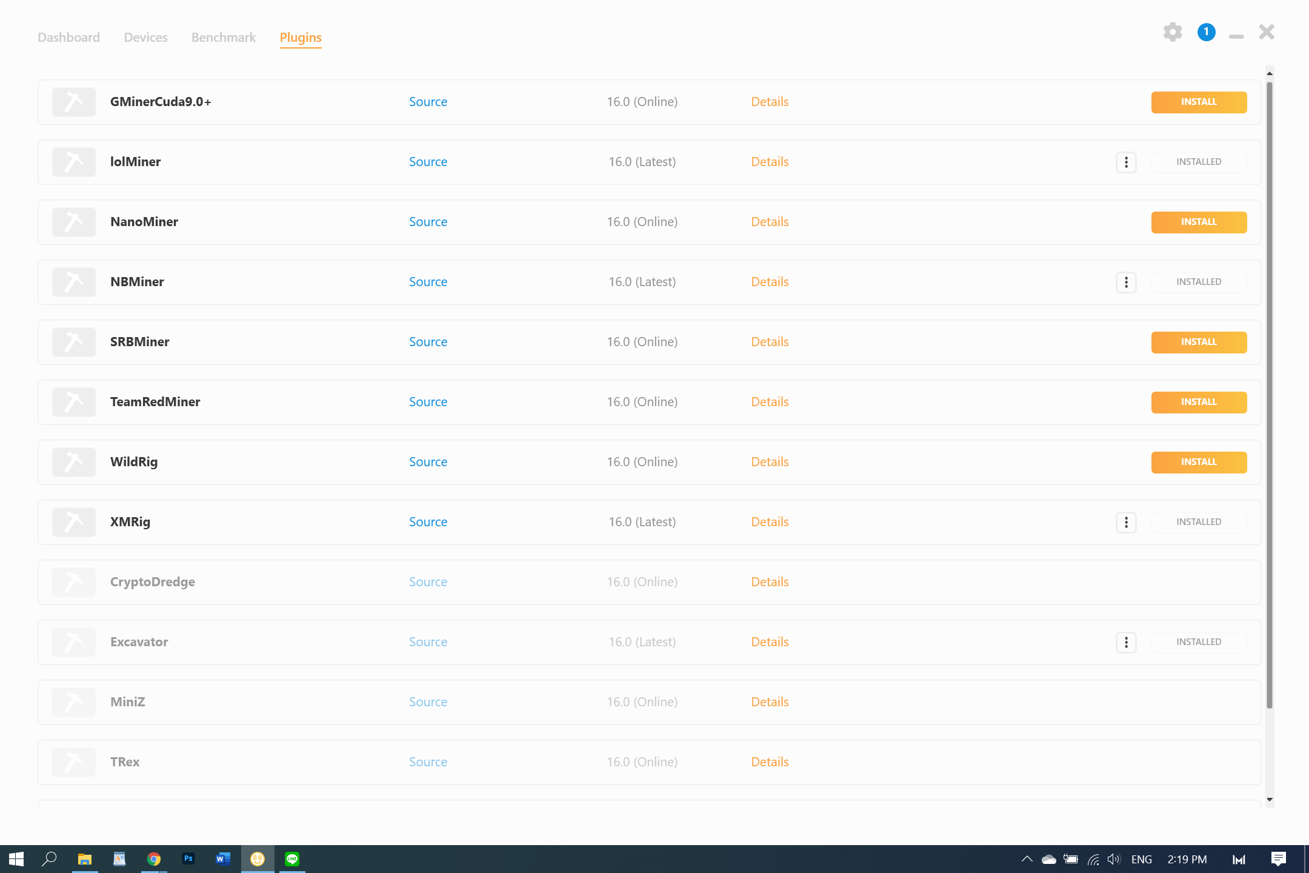Image resolution: width=1309 pixels, height=873 pixels.
Task: View Details for TRex
Action: point(770,762)
